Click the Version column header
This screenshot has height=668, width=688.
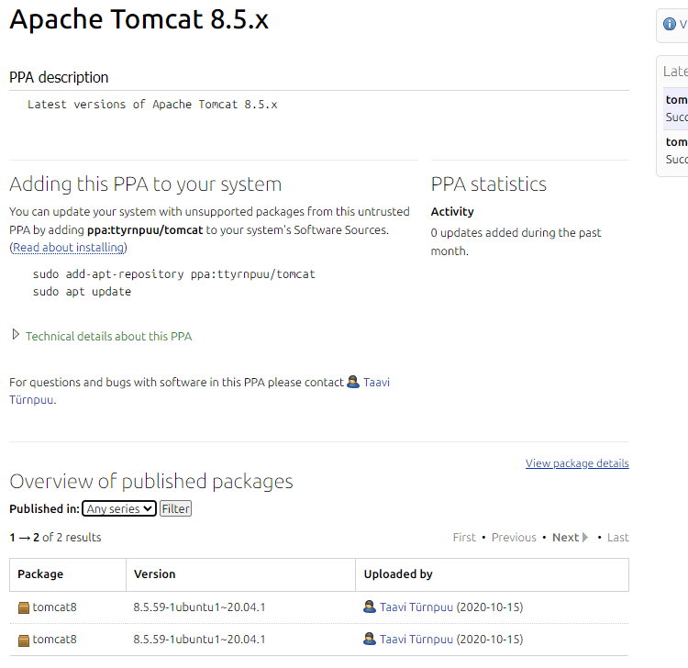coord(240,574)
